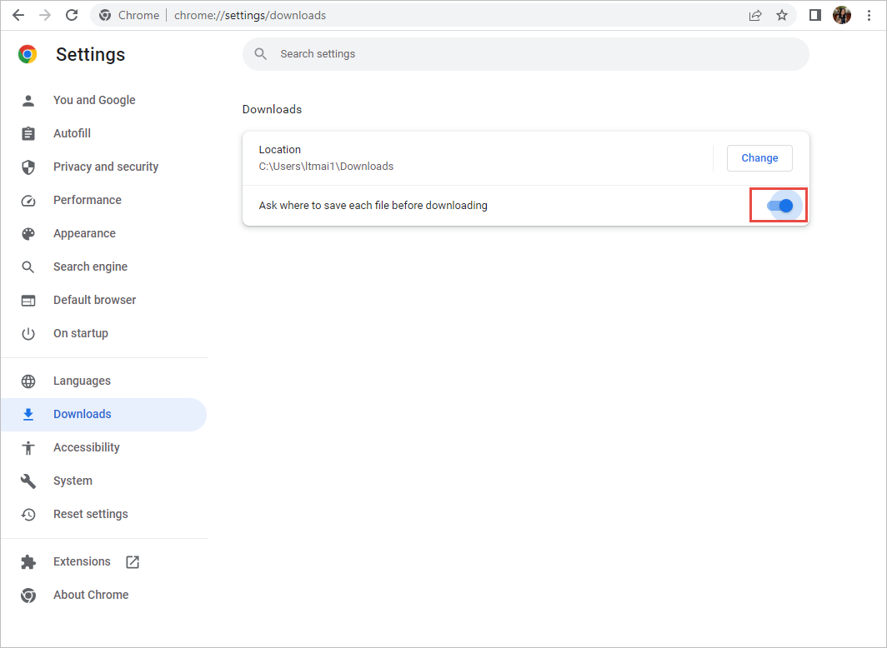Navigate to Reset settings
Viewport: 887px width, 648px height.
[90, 514]
